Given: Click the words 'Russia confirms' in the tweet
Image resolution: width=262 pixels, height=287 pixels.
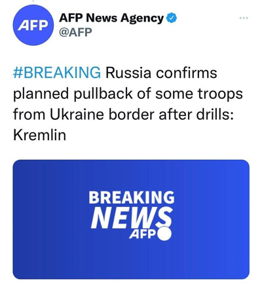Looking at the screenshot, I should (x=161, y=73).
